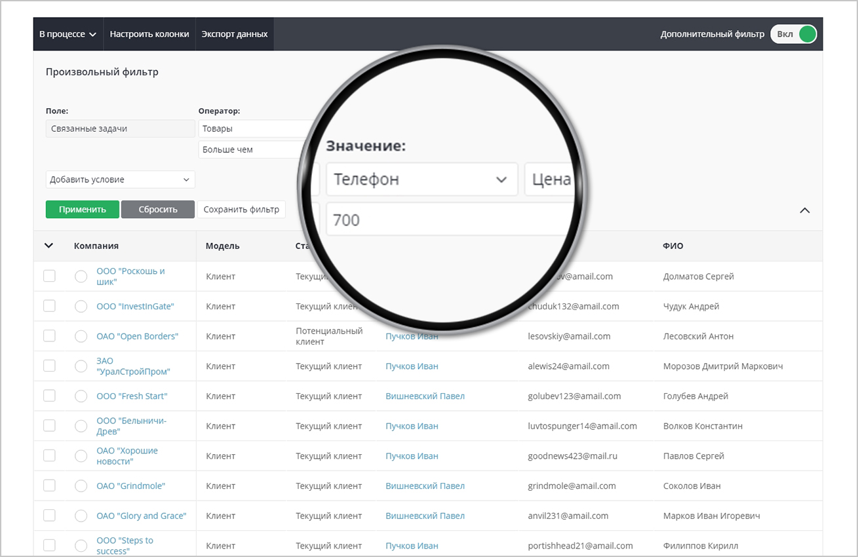Click the round marker for ООО "Fresh Start"

[81, 396]
